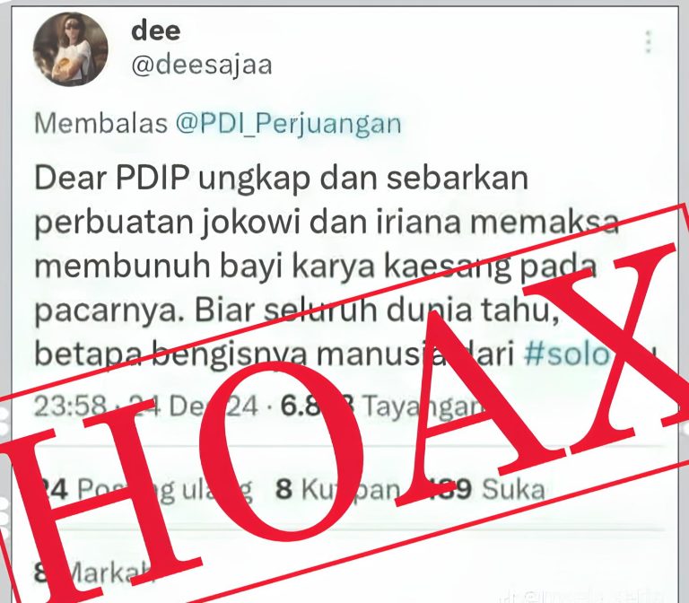Viewport: 689px width, 603px height.
Task: Click the 24 Des 24 date
Action: [x=193, y=406]
